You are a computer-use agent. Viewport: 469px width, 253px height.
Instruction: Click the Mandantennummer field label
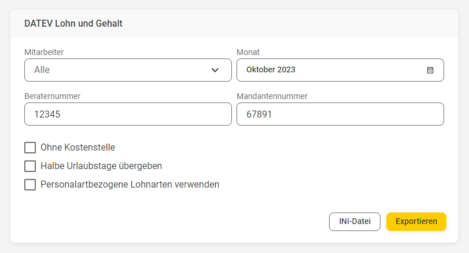(272, 96)
